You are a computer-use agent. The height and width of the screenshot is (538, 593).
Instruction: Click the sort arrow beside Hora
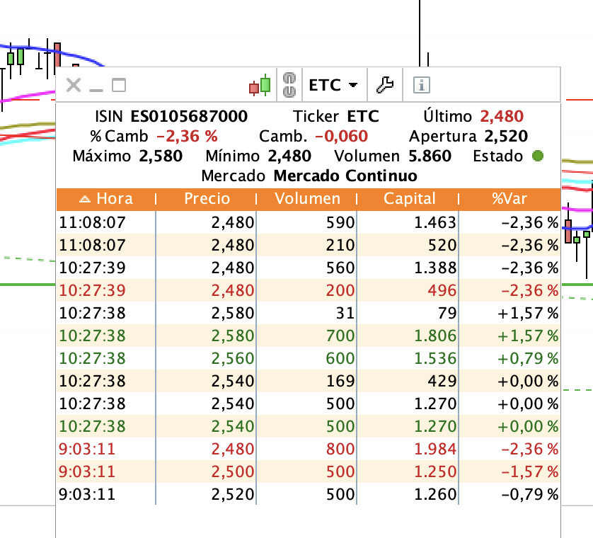[85, 199]
